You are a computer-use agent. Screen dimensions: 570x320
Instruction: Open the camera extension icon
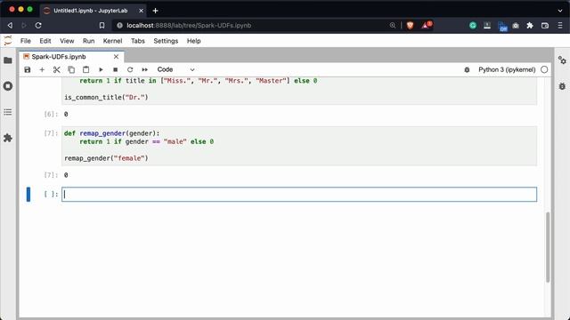pos(516,26)
